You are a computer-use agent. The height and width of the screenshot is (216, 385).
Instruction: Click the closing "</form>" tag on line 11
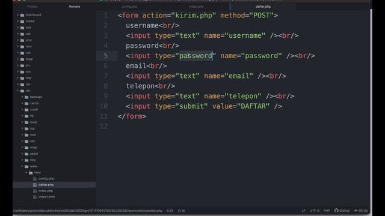click(132, 116)
